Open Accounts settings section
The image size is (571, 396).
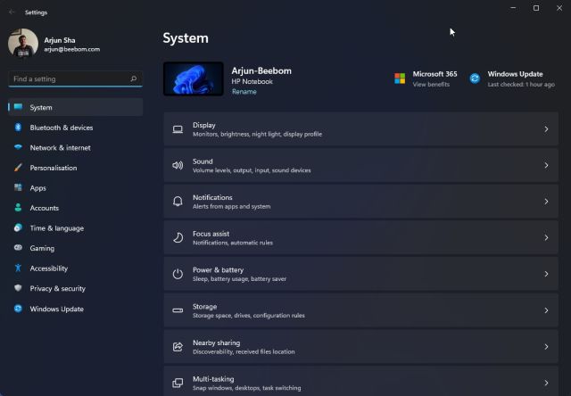point(75,208)
